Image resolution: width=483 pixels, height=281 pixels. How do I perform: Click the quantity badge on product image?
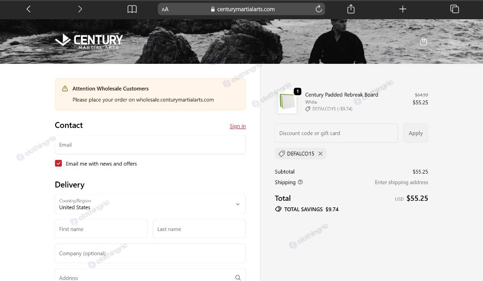tap(297, 91)
